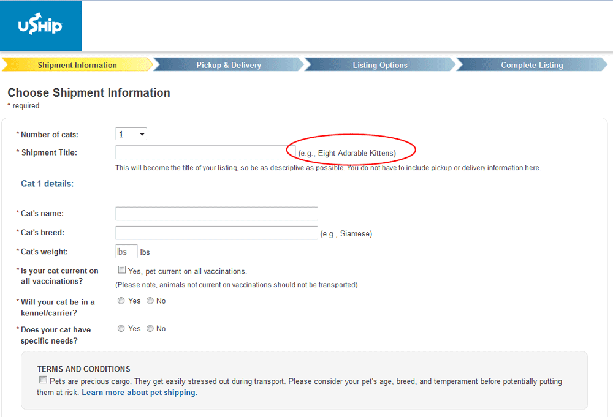Select No for kennel/carrier question
613x417 pixels.
coord(150,301)
